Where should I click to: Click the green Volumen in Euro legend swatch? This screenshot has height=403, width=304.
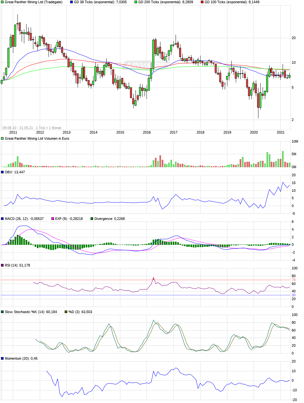[x=3, y=138]
